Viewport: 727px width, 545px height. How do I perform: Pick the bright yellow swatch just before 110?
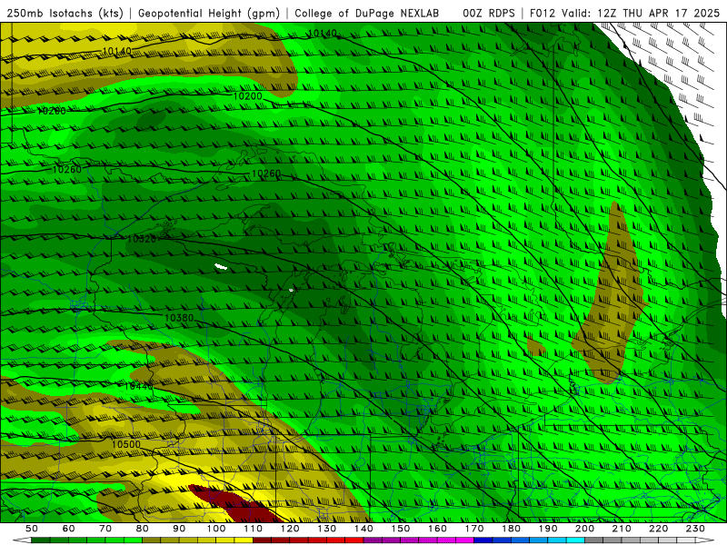coord(244,540)
